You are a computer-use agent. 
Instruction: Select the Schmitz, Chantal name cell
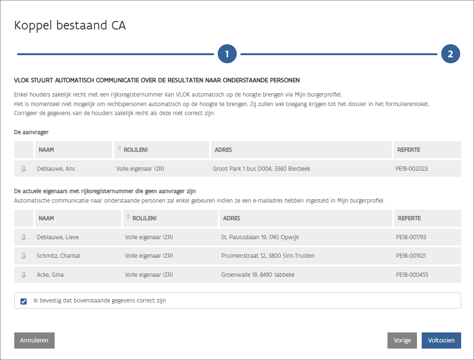58,256
